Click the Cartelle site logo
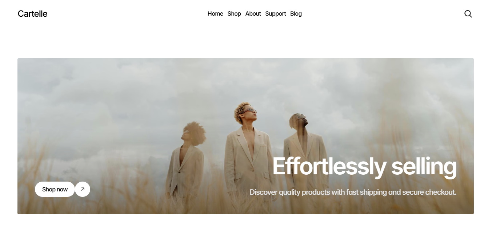The height and width of the screenshot is (227, 484). tap(32, 14)
